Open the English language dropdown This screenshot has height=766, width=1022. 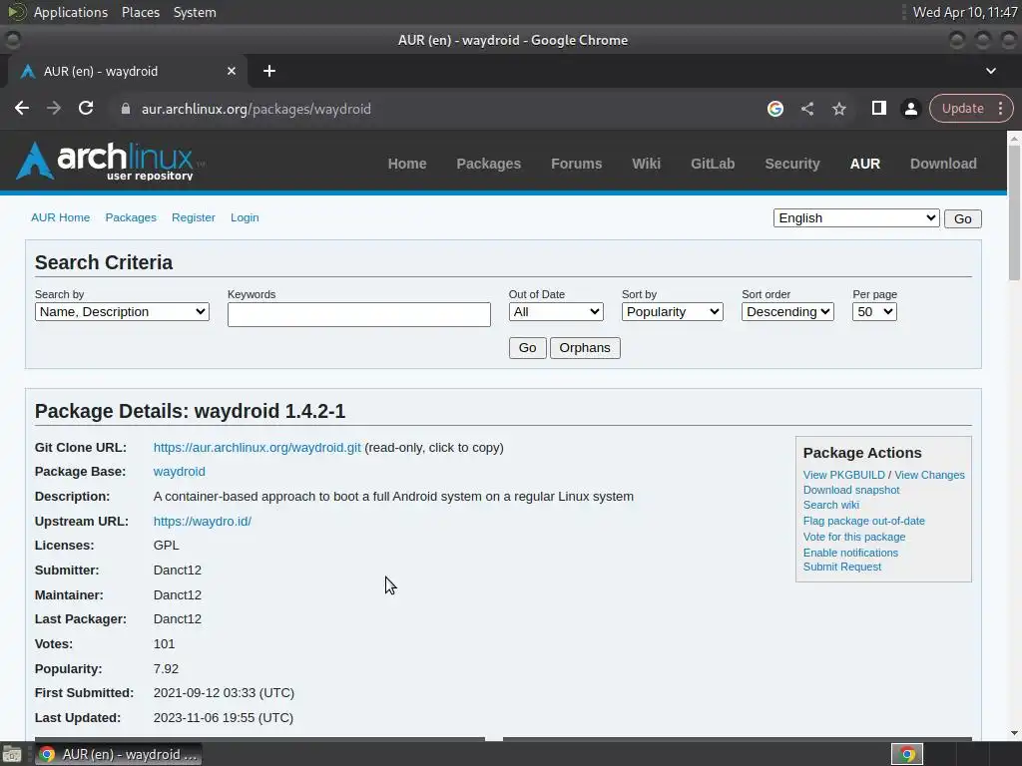(855, 218)
